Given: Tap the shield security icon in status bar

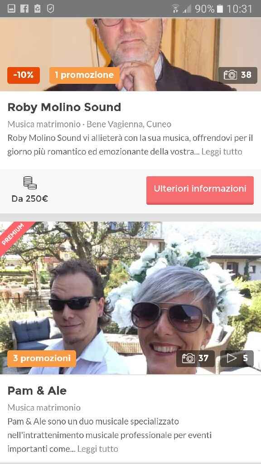Looking at the screenshot, I should (51, 9).
